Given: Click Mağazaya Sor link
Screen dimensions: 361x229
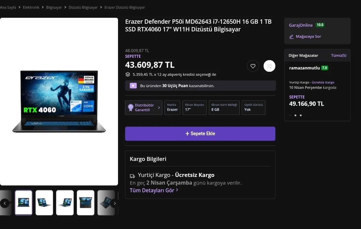Looking at the screenshot, I should (x=308, y=37).
